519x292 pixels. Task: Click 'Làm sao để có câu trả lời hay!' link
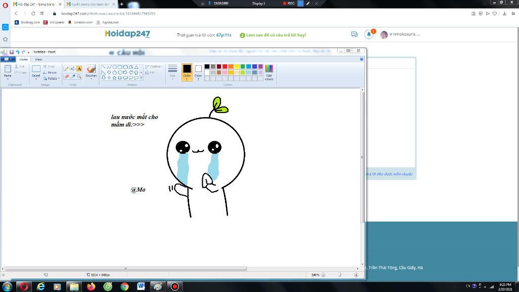[x=273, y=35]
